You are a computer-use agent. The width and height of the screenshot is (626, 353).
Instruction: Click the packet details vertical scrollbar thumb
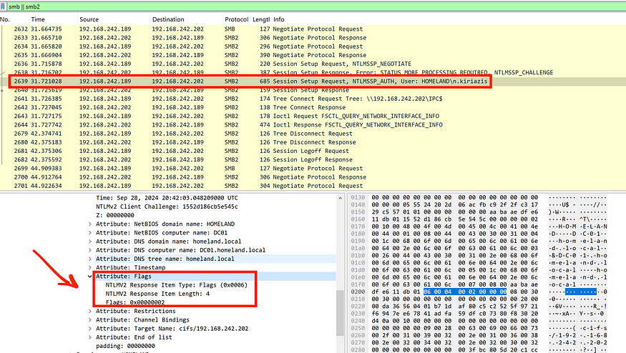340,313
